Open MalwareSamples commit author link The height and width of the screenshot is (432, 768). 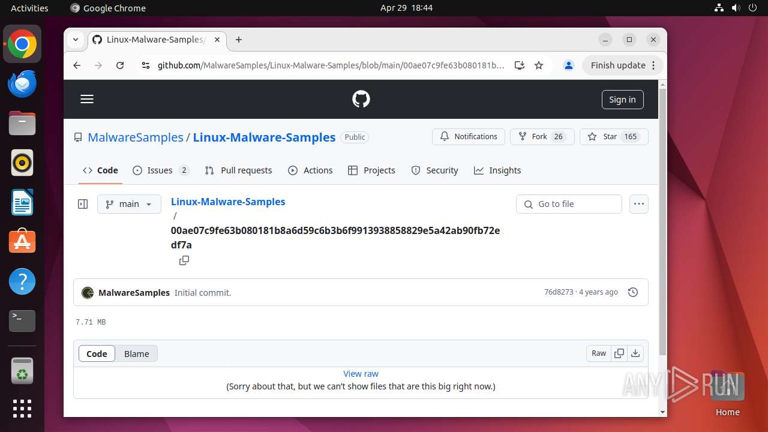tap(134, 293)
